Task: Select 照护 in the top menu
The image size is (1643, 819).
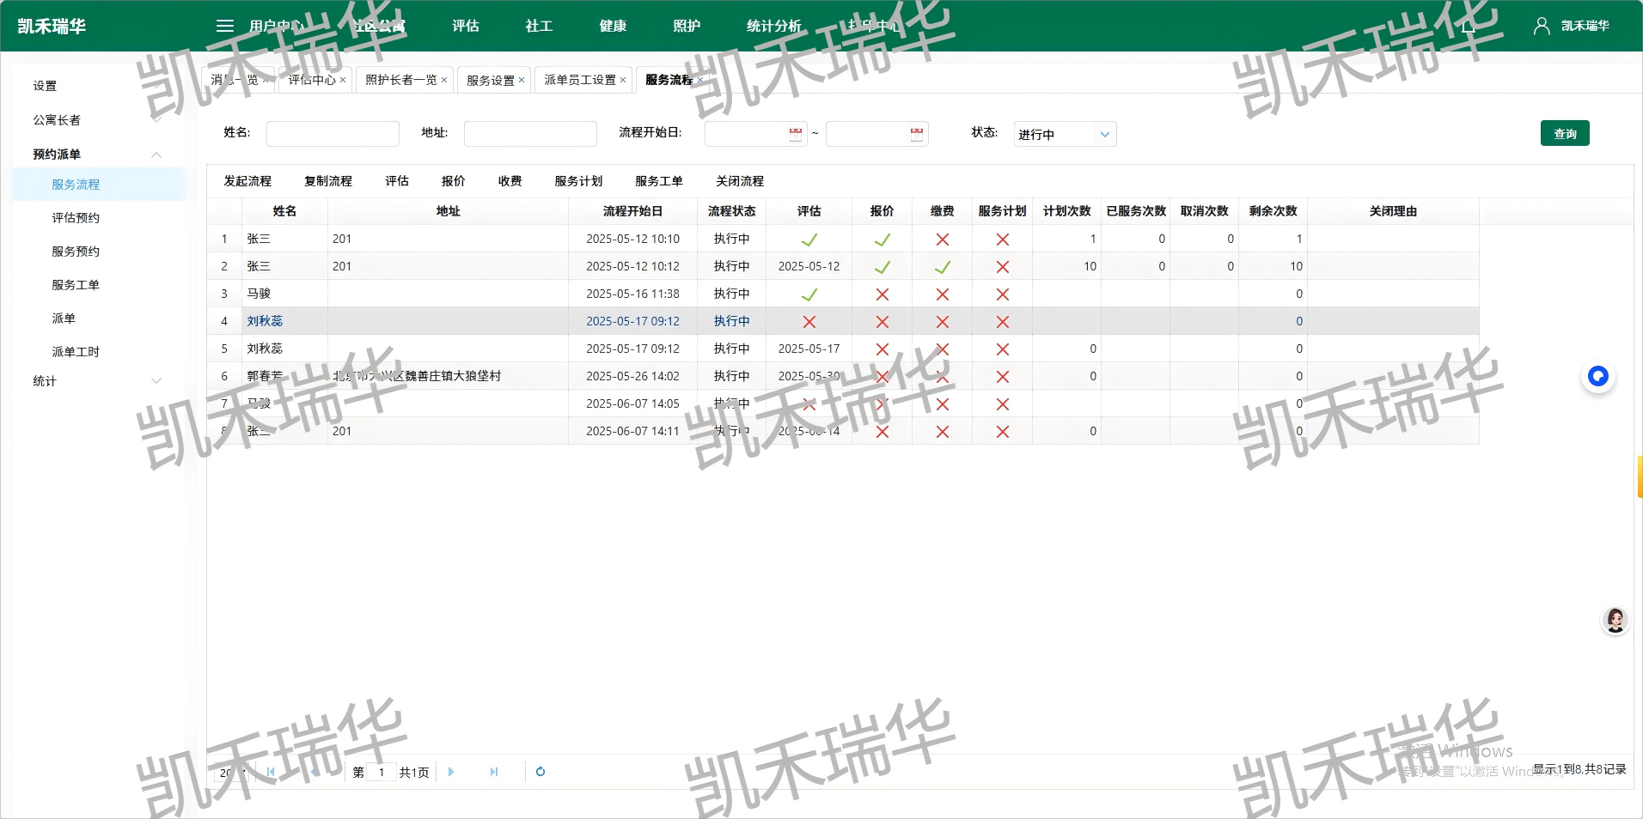Action: [x=687, y=26]
